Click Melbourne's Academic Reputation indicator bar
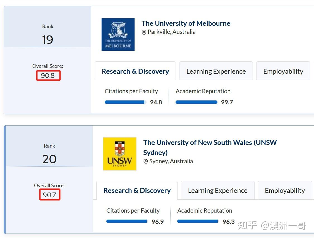Screen dimensions: 314x238 (196, 102)
